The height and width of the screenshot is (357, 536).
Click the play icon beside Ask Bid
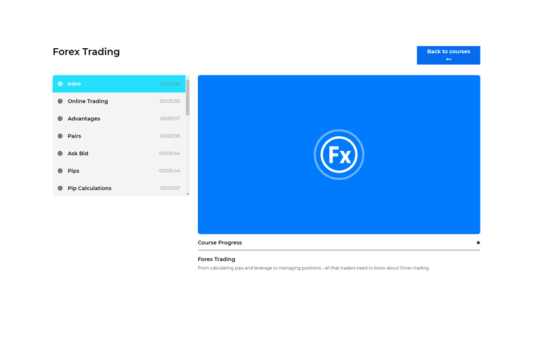60,154
